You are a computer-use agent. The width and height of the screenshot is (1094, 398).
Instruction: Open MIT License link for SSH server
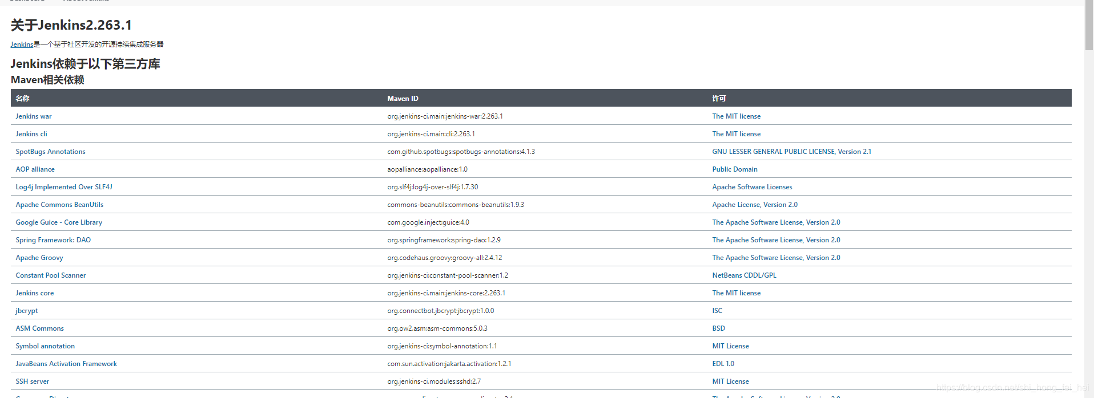pyautogui.click(x=731, y=381)
